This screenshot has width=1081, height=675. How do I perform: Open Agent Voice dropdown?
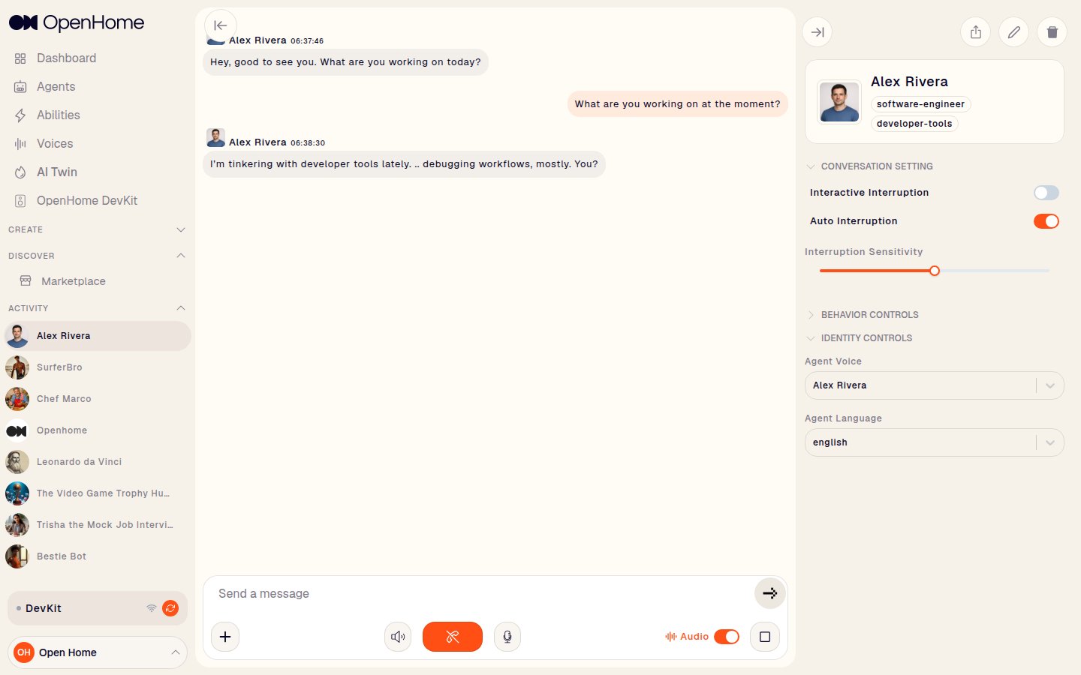935,385
